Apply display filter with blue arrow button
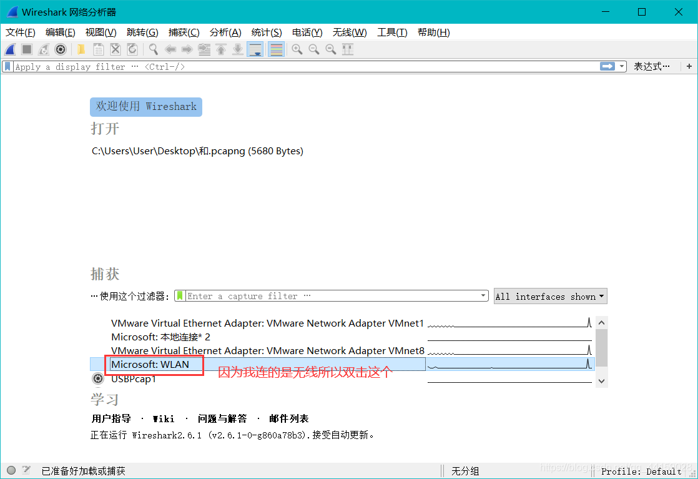The image size is (698, 479). coord(607,66)
